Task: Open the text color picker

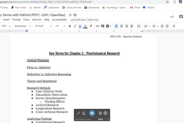Action: click(x=85, y=26)
